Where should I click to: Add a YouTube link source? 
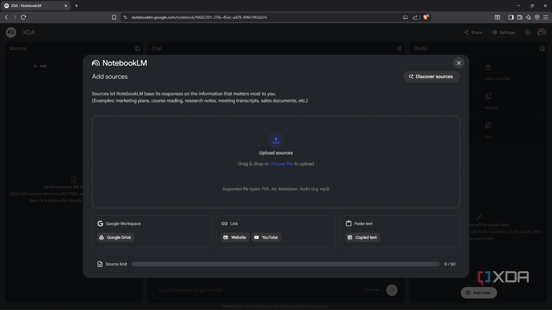click(x=266, y=237)
